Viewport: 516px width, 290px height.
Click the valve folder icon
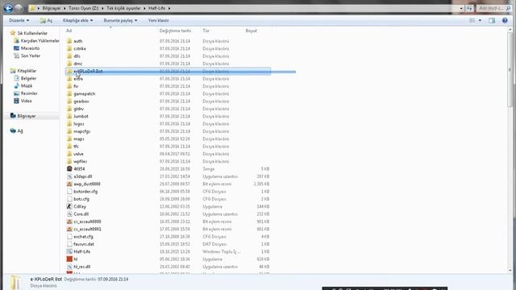[x=69, y=154]
